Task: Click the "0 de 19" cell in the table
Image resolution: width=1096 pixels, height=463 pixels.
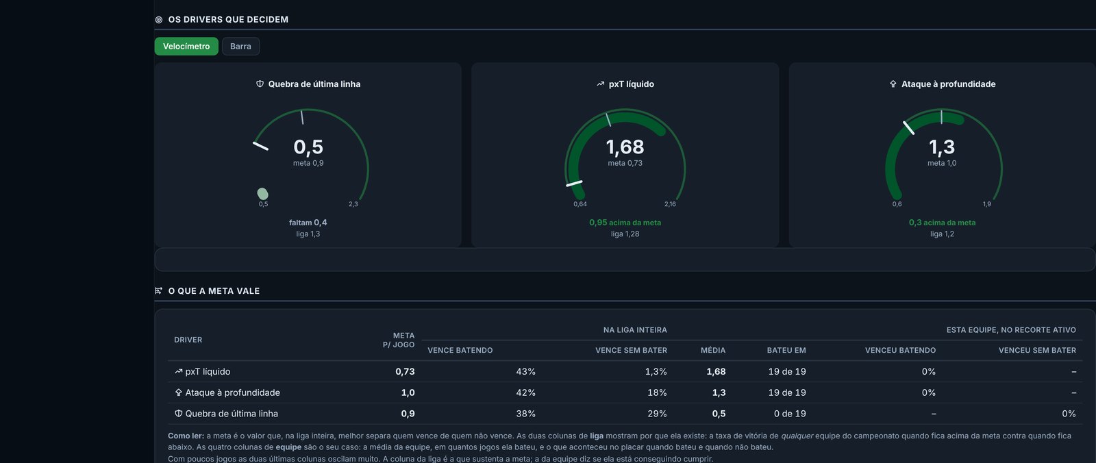Action: point(790,414)
